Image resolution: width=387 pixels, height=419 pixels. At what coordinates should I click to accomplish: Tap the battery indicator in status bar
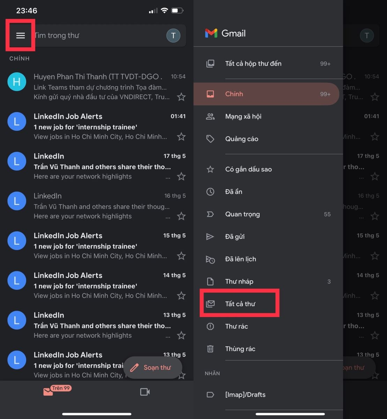[177, 10]
